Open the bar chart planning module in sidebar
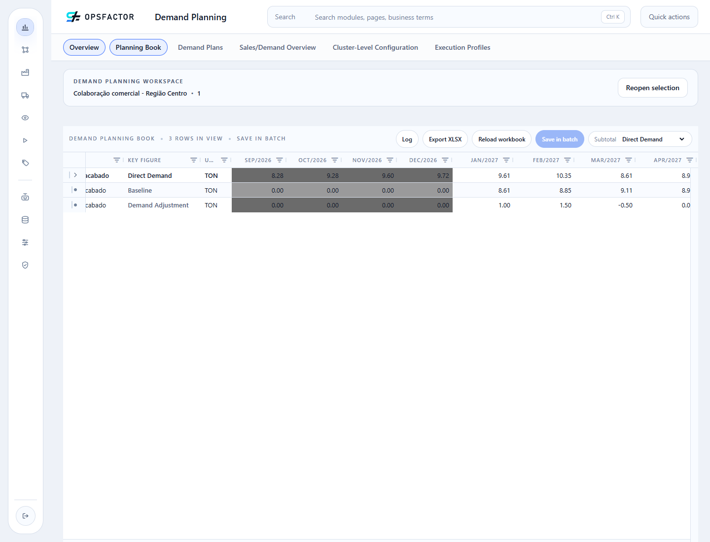 point(25,27)
